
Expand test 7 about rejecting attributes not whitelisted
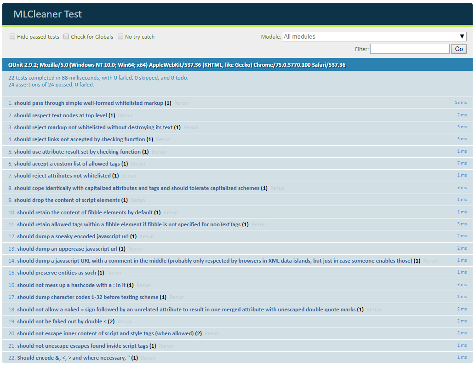point(63,176)
